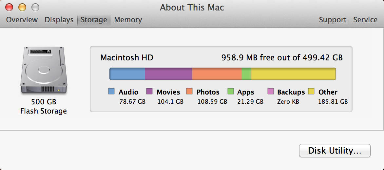
Task: Click the Movies 104.1 GB value
Action: (x=171, y=101)
